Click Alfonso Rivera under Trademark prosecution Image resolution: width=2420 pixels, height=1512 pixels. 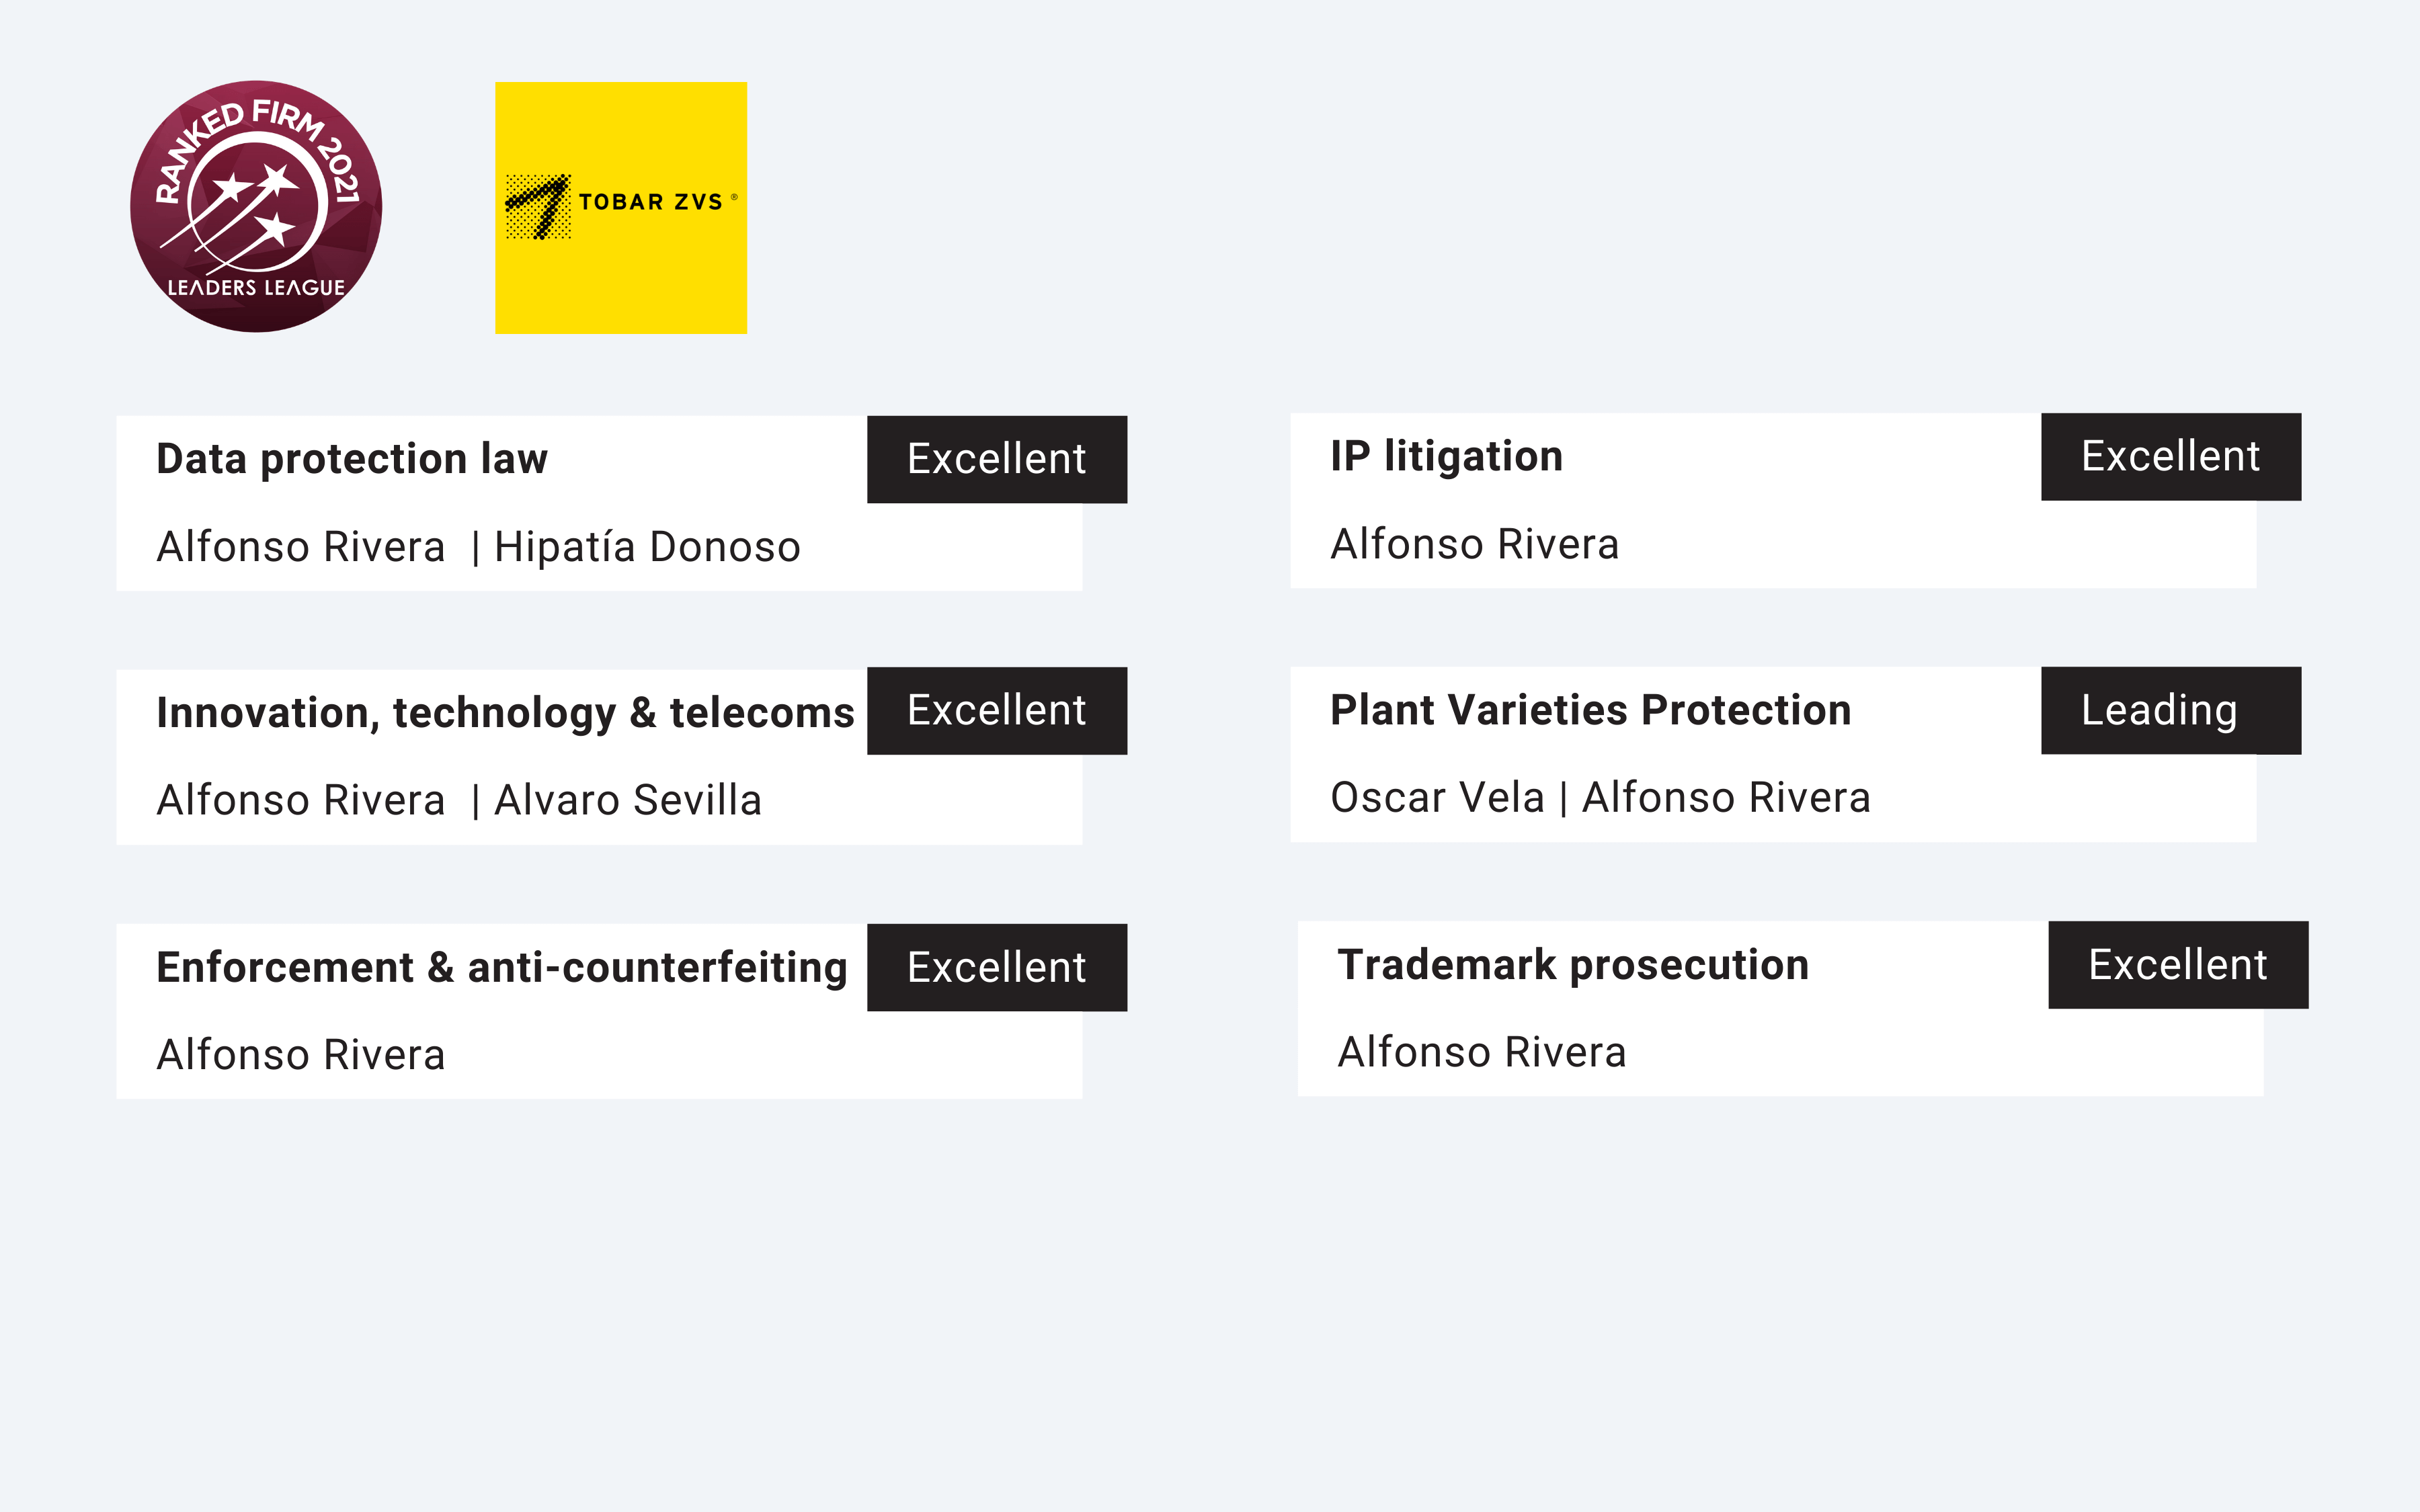click(1481, 1052)
